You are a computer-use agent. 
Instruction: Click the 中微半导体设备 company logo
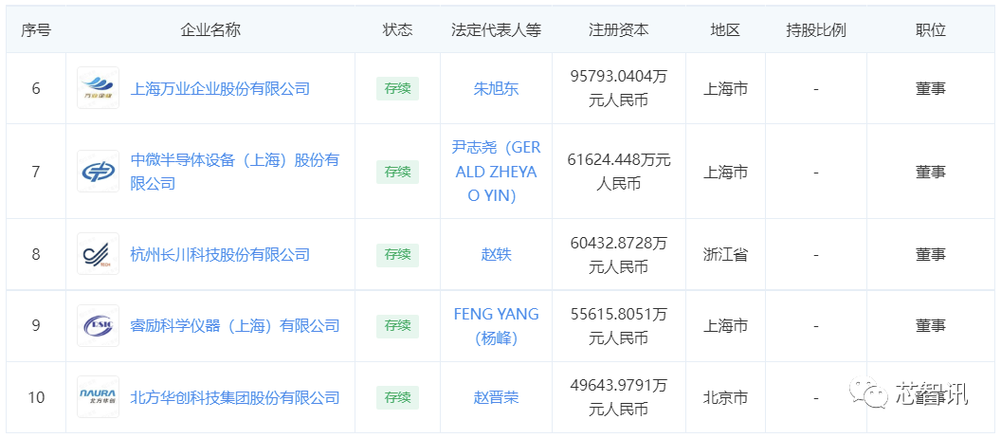point(98,171)
